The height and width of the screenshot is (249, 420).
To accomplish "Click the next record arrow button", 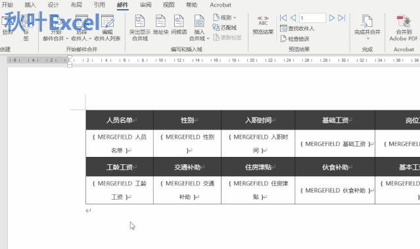I will pos(332,18).
